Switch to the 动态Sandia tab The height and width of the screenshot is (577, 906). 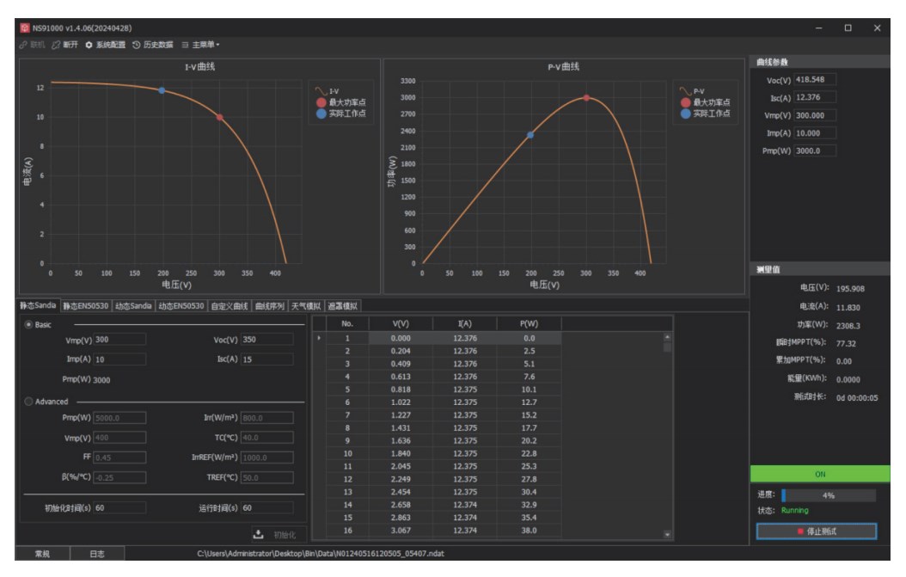click(x=132, y=305)
